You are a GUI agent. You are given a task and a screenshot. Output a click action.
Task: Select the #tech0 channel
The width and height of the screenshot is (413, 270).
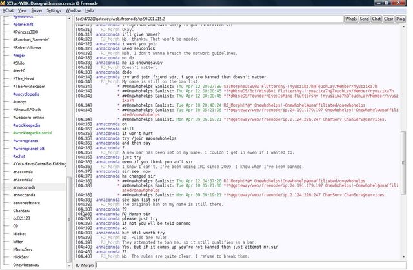click(x=19, y=70)
